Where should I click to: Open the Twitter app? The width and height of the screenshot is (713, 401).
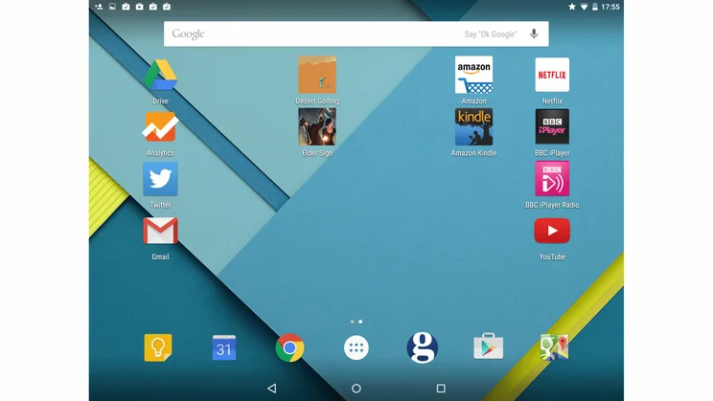pyautogui.click(x=160, y=179)
